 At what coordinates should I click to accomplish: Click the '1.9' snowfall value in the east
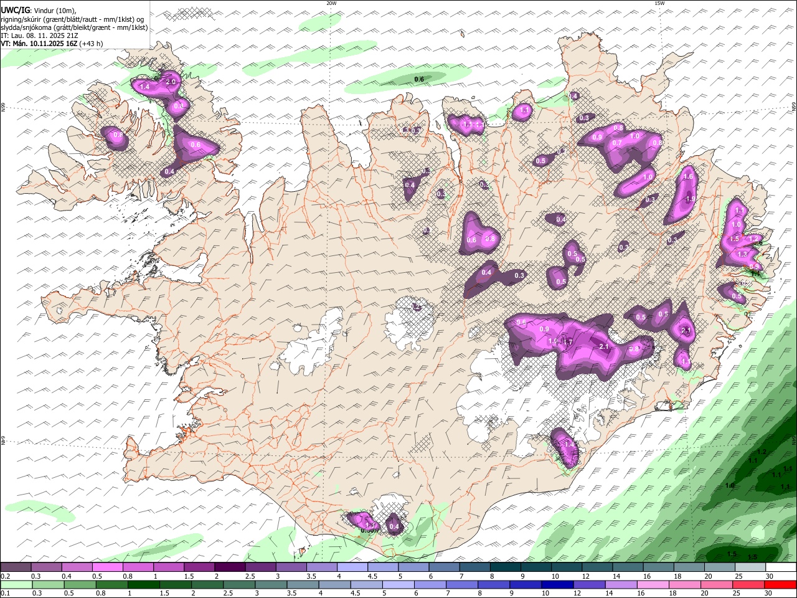tap(690, 199)
